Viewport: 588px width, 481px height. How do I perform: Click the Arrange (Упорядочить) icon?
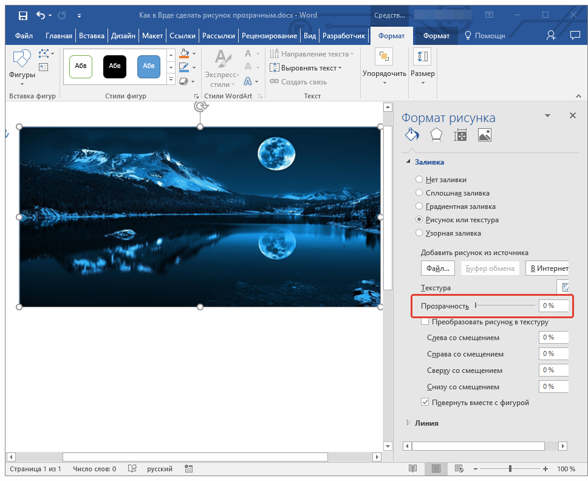384,57
